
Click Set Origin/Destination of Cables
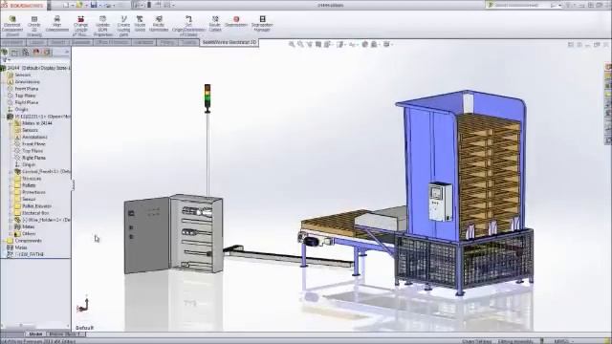[x=188, y=26]
